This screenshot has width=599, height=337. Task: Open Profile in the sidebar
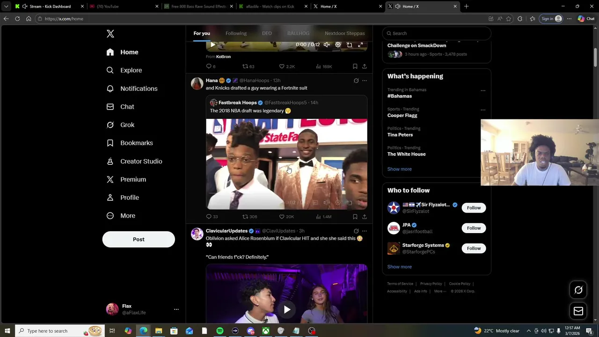point(123,198)
